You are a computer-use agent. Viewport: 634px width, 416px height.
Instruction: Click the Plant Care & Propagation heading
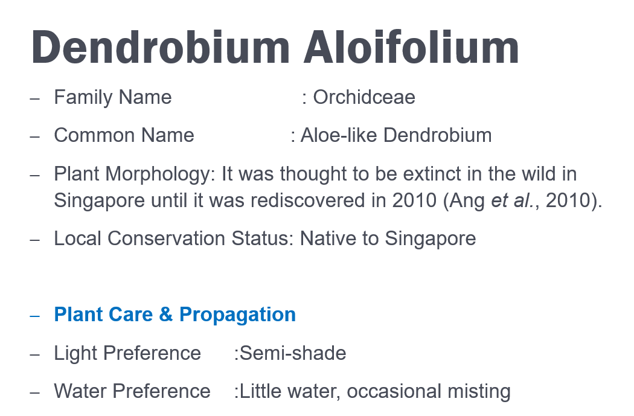tap(175, 315)
